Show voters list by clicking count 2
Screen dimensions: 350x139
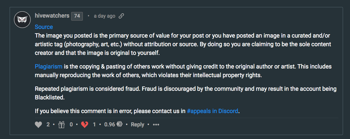(48, 124)
